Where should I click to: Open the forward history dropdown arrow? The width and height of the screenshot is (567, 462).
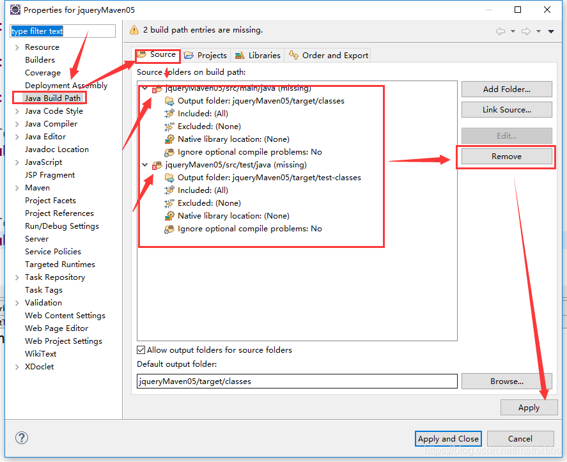538,31
